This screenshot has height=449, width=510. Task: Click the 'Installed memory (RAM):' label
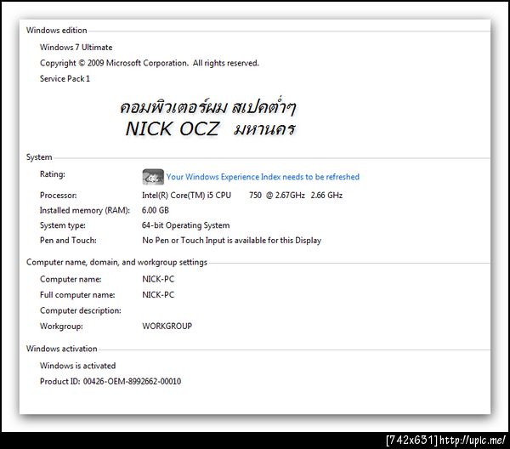[84, 211]
